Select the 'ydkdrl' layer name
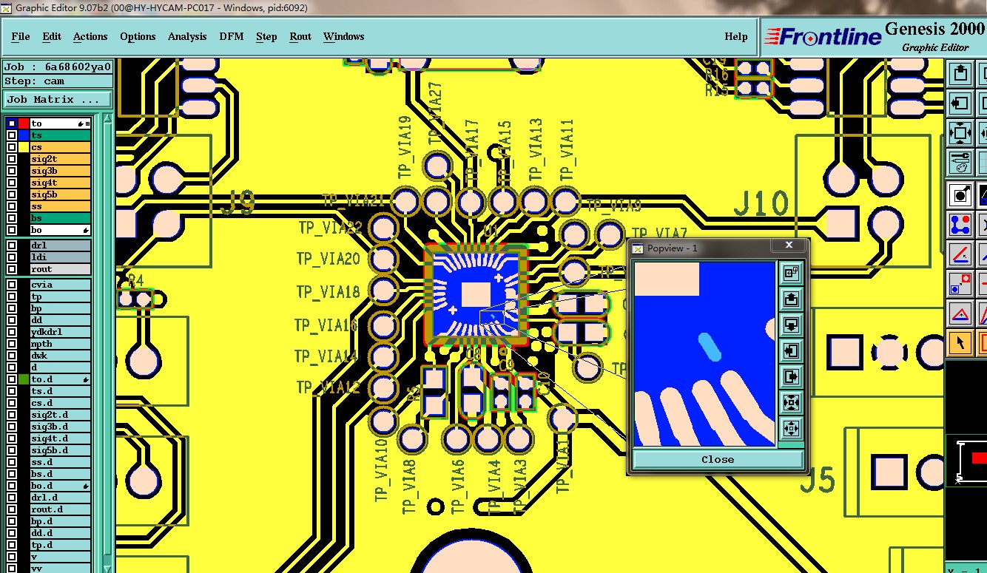 (60, 332)
